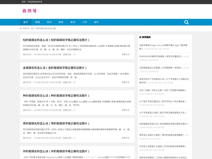Image resolution: width=212 pixels, height=159 pixels.
Task: Click tagline 自然号 - 给广大网友解决创业的问题
Action: coord(39,28)
